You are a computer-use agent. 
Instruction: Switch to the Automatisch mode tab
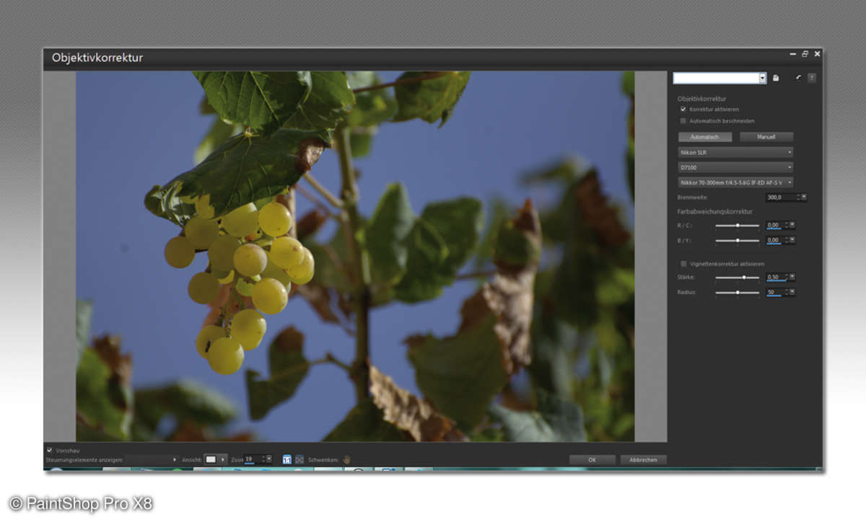[705, 137]
